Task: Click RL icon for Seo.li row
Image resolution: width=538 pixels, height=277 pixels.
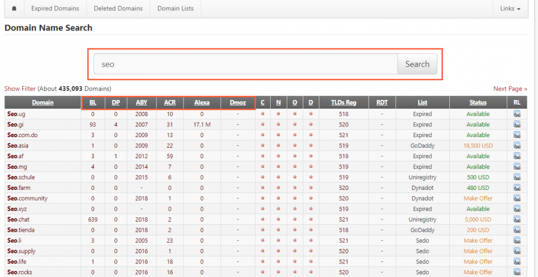Action: point(517,240)
